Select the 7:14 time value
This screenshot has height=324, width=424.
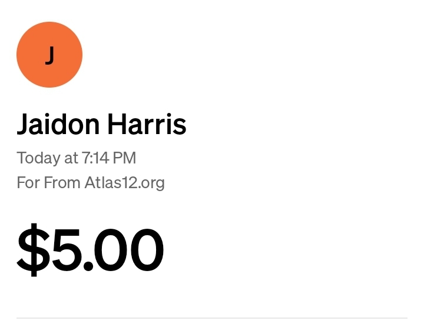[95, 158]
